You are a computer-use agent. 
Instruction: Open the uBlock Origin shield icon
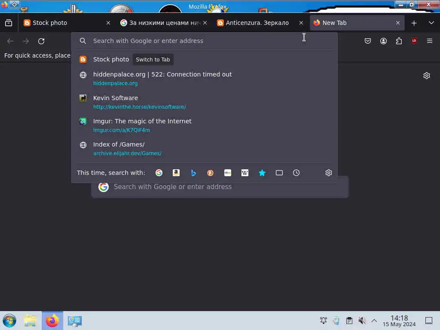pos(414,41)
